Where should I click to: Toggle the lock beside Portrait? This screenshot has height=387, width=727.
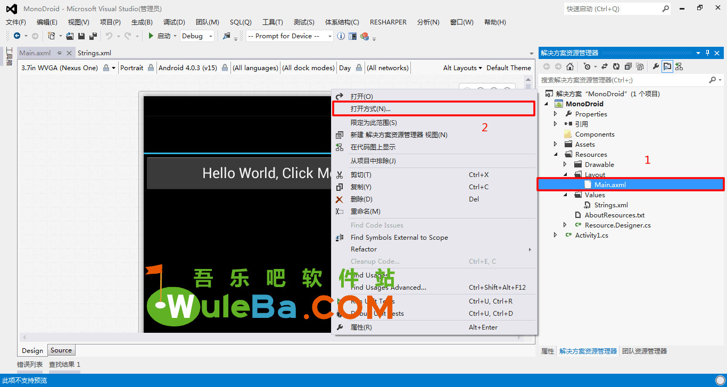[151, 68]
